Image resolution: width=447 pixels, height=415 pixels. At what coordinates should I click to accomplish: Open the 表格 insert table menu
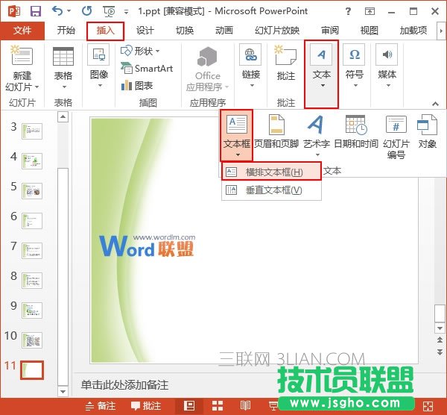click(x=63, y=68)
